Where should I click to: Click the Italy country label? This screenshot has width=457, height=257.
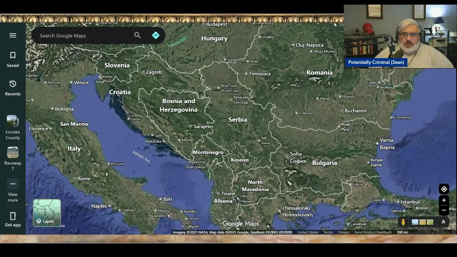[x=74, y=148]
